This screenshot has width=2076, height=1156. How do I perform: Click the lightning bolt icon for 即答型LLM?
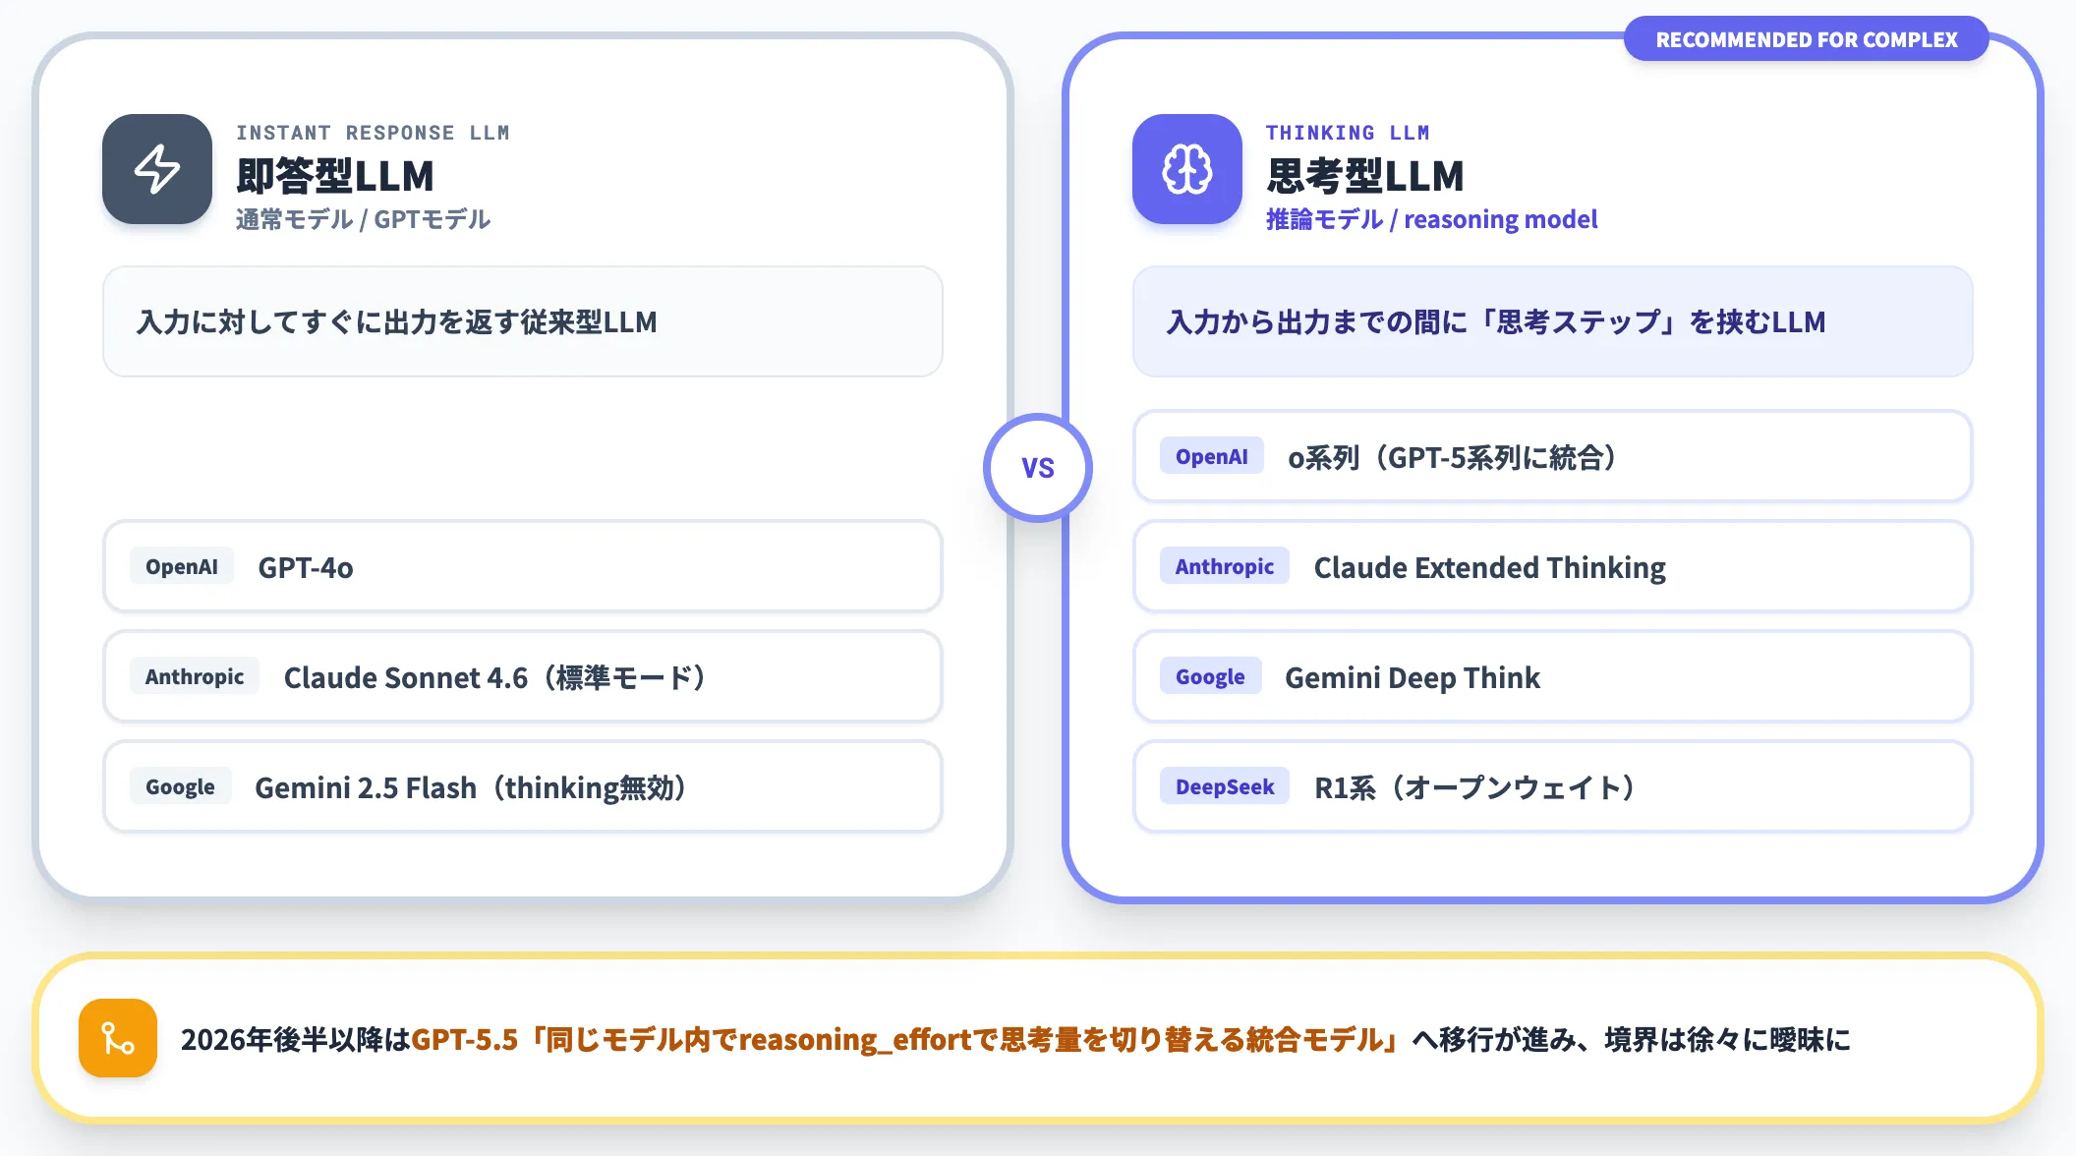(x=157, y=169)
